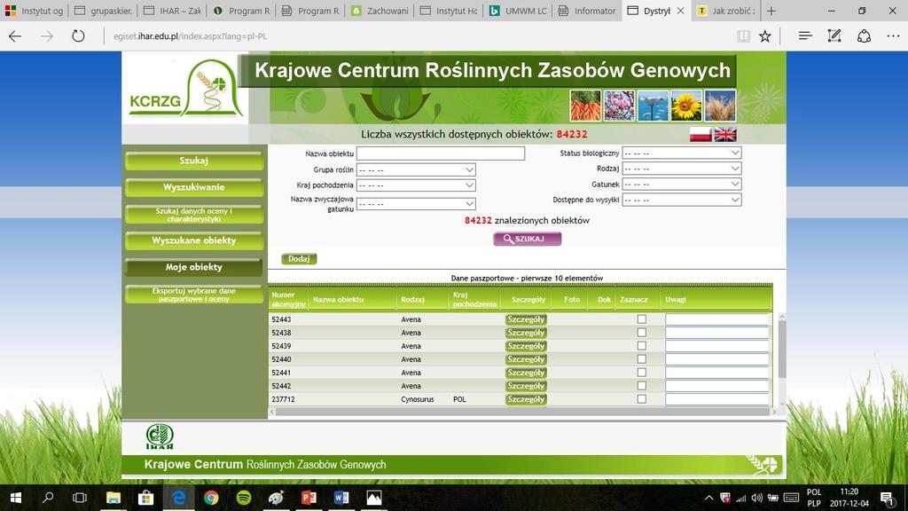Open a new browser tab plus
The width and height of the screenshot is (908, 511).
pyautogui.click(x=771, y=11)
